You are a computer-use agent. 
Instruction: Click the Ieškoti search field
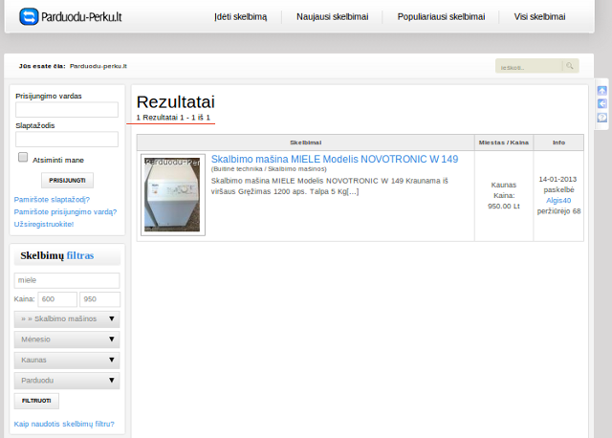point(529,66)
